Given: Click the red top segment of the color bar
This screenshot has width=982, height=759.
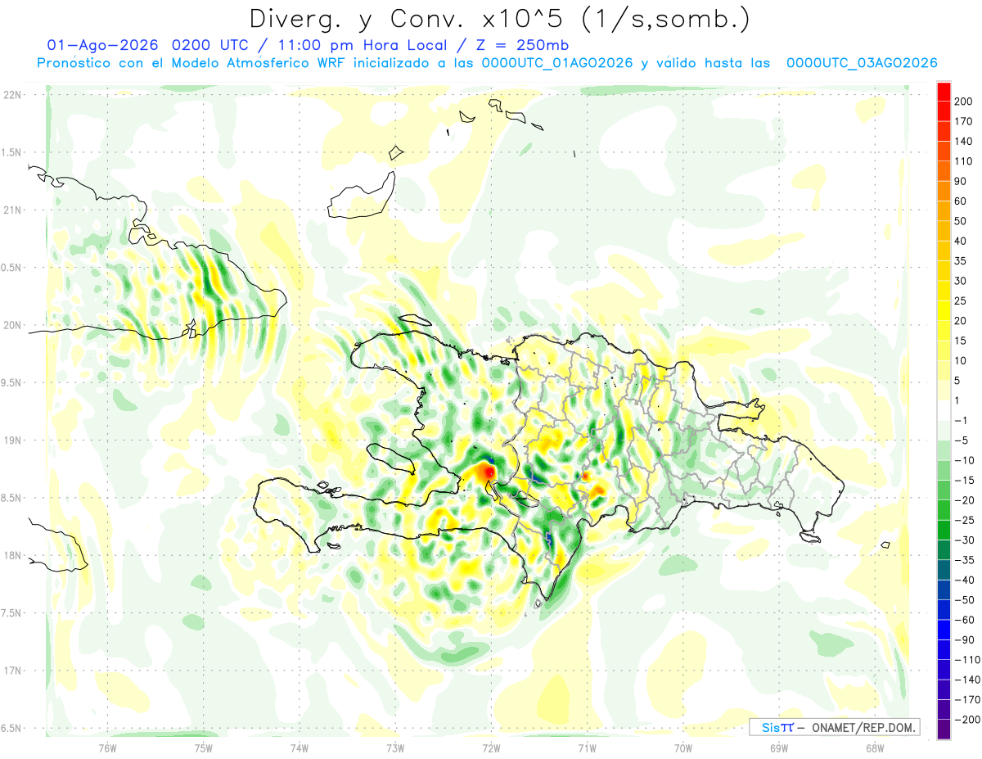Looking at the screenshot, I should [x=944, y=91].
